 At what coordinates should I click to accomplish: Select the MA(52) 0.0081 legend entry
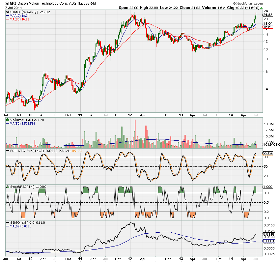click(x=20, y=226)
